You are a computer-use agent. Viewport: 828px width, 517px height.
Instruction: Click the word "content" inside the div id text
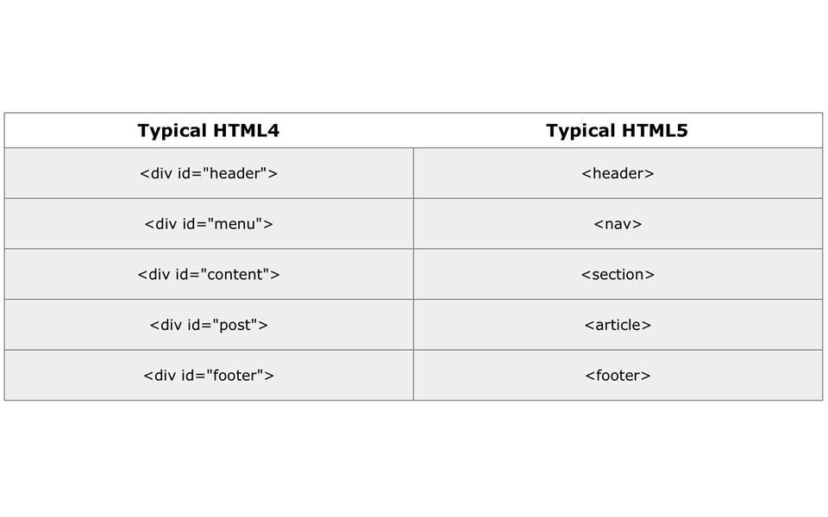point(235,274)
